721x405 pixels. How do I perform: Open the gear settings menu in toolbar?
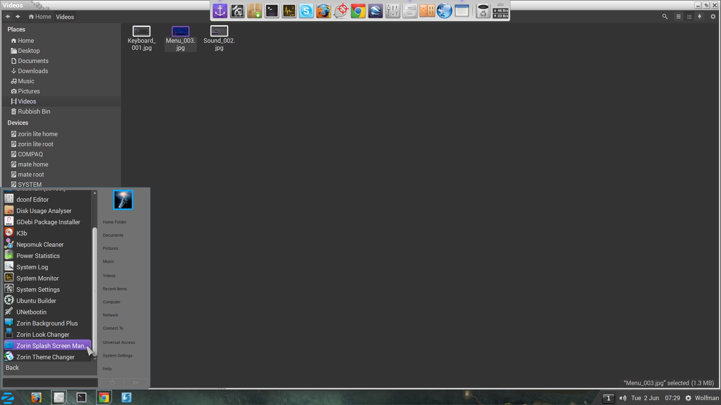coord(713,16)
